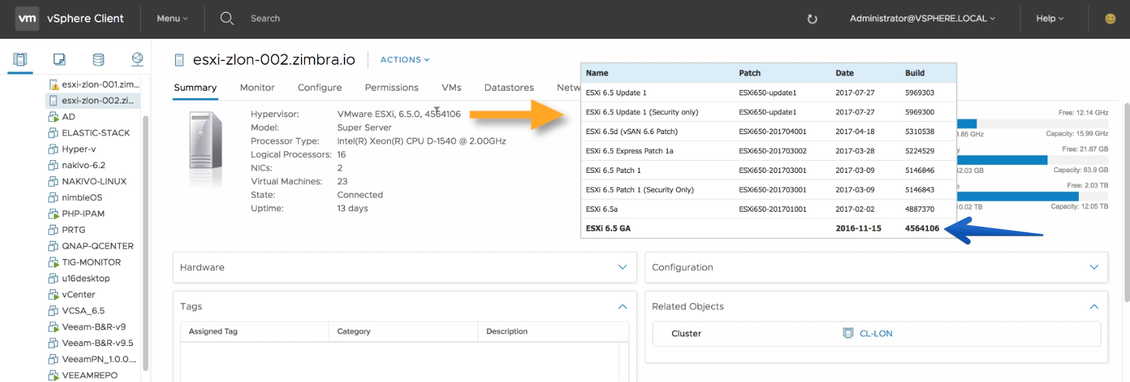Collapse the Related Objects panel

click(1094, 306)
